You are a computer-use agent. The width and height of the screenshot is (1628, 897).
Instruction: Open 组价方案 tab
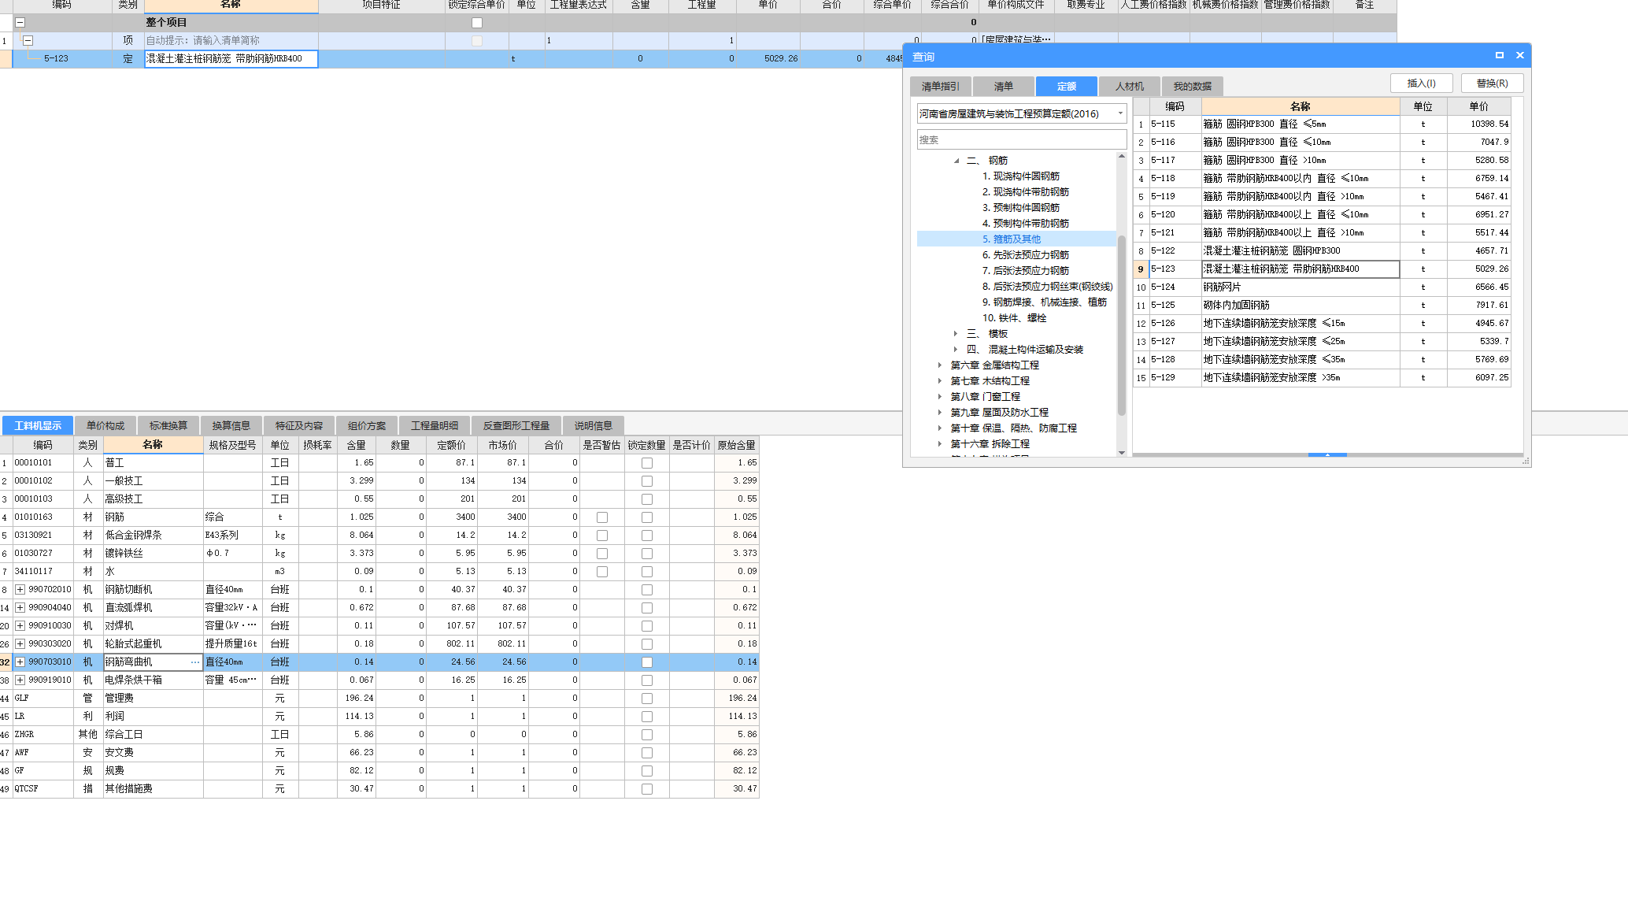(x=367, y=426)
